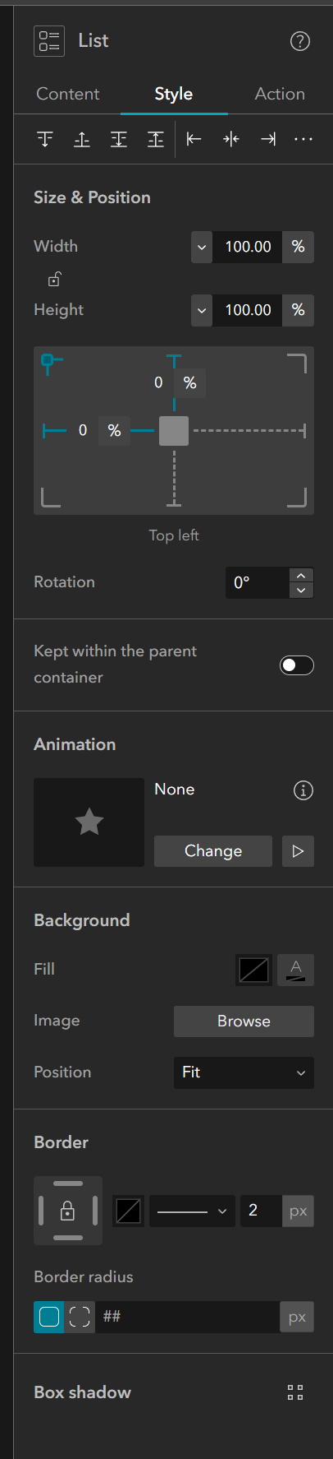The image size is (333, 1459).
Task: Open Box shadow preset grid icon
Action: point(296,1392)
